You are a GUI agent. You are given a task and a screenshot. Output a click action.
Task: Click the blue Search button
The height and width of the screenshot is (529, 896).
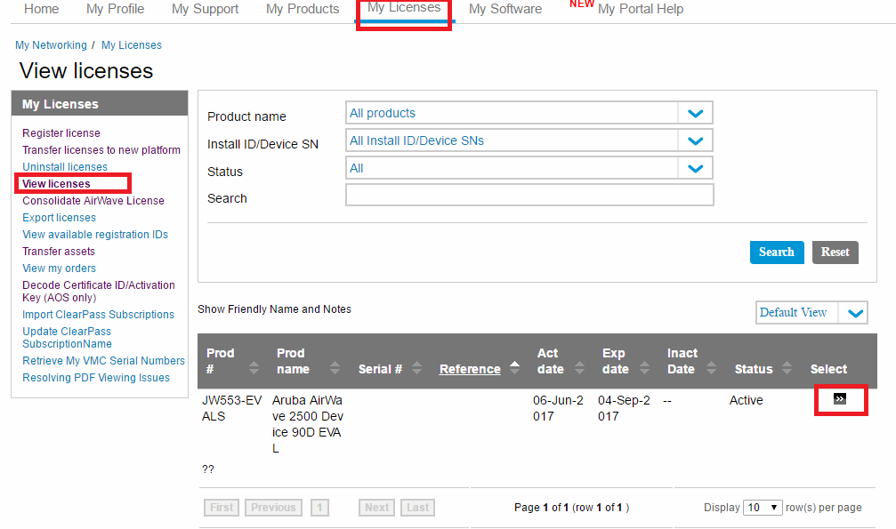777,252
